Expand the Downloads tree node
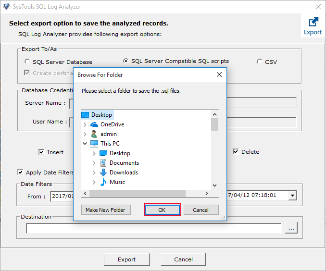 [x=94, y=172]
